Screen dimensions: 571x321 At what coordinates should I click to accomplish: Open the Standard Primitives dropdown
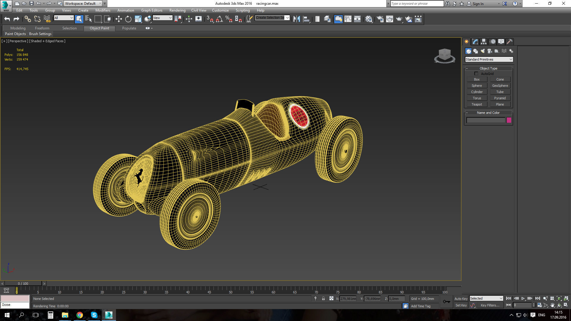pyautogui.click(x=489, y=59)
